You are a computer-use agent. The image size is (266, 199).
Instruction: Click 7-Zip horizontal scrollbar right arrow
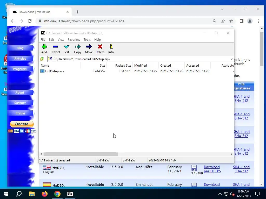[231, 154]
